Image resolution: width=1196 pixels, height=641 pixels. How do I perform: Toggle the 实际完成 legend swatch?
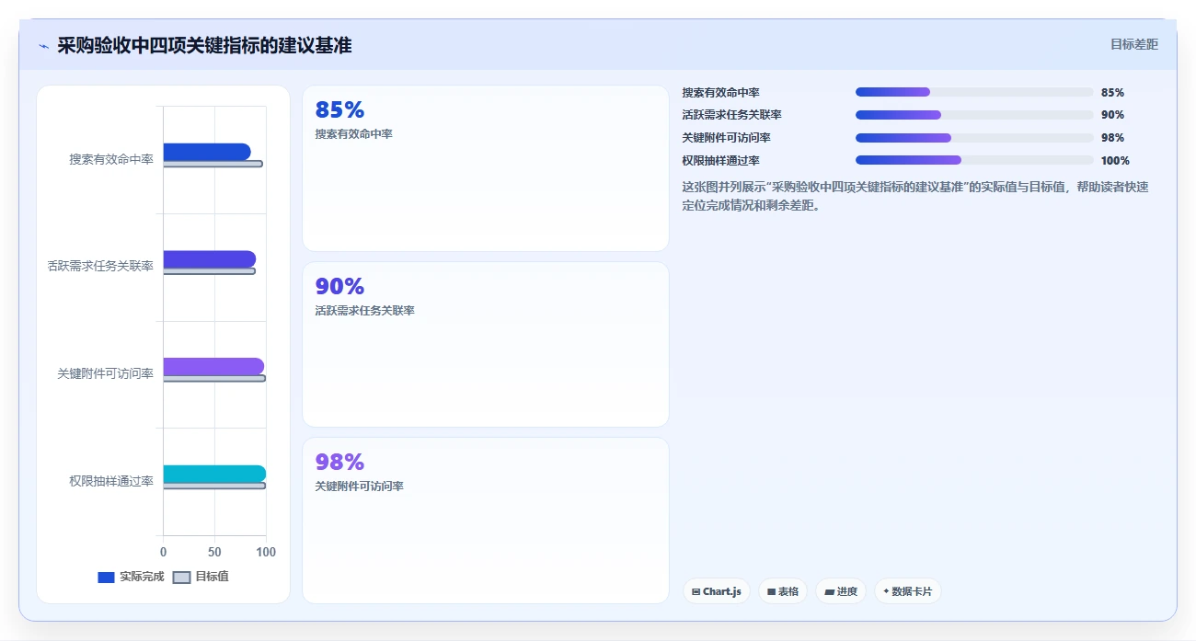tap(106, 578)
